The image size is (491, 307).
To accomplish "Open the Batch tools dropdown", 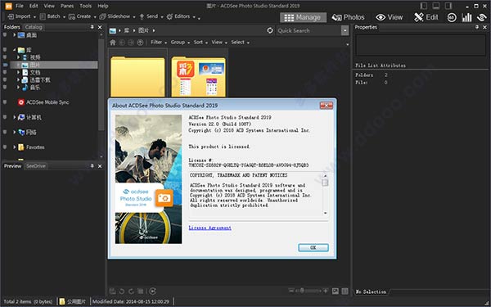I will click(52, 16).
